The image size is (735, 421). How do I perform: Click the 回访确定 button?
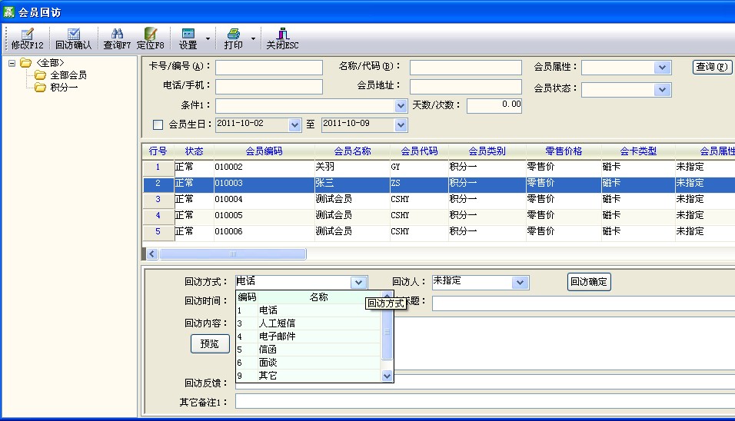pos(589,282)
